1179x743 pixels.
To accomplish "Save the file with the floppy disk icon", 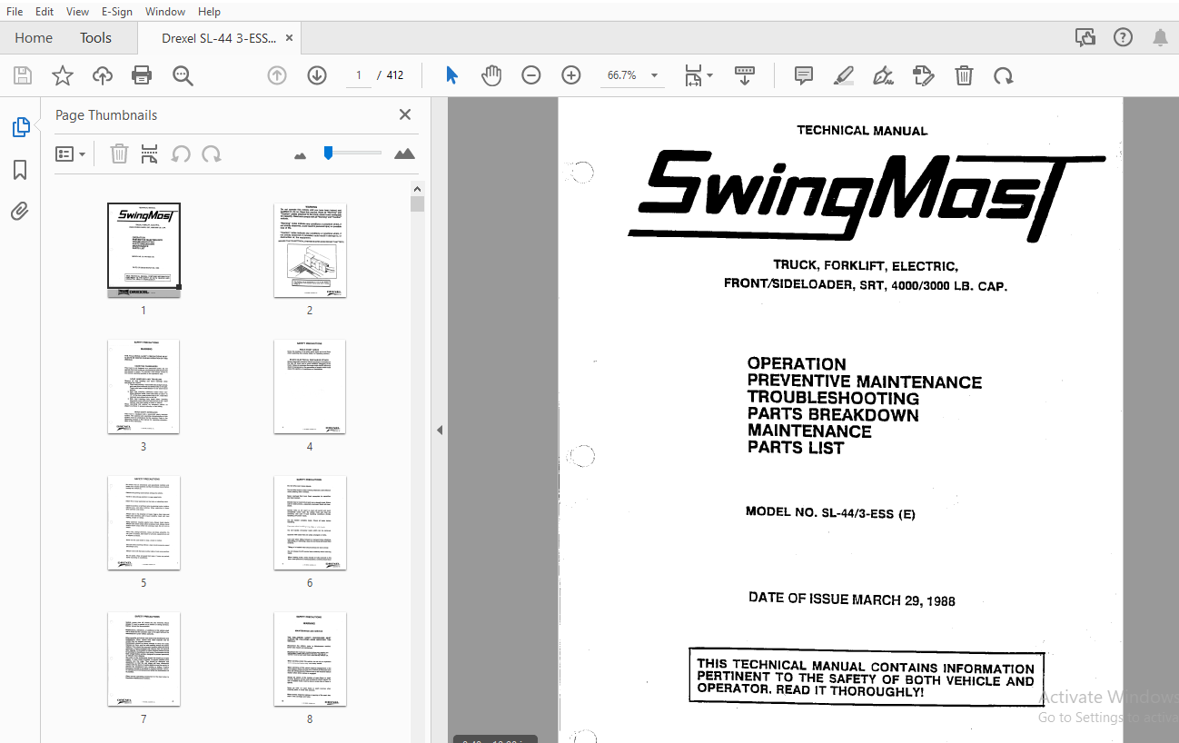I will click(22, 75).
